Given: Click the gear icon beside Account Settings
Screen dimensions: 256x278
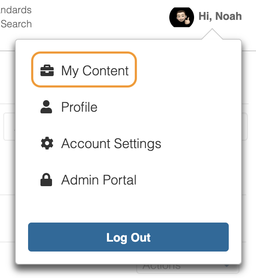Looking at the screenshot, I should pos(47,144).
